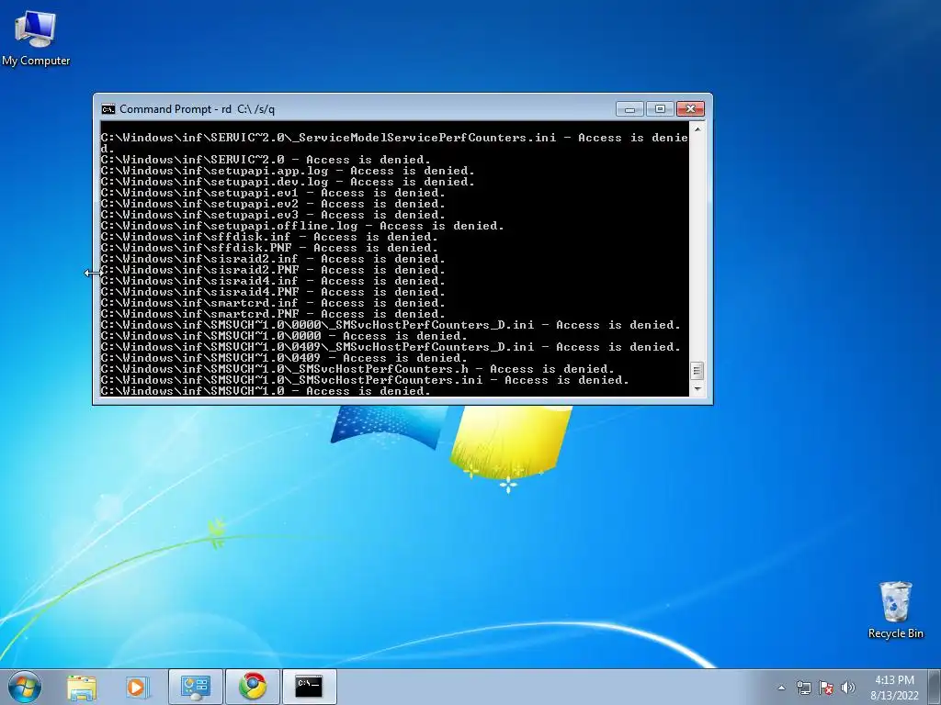Open the My Computer desktop icon

(x=36, y=38)
